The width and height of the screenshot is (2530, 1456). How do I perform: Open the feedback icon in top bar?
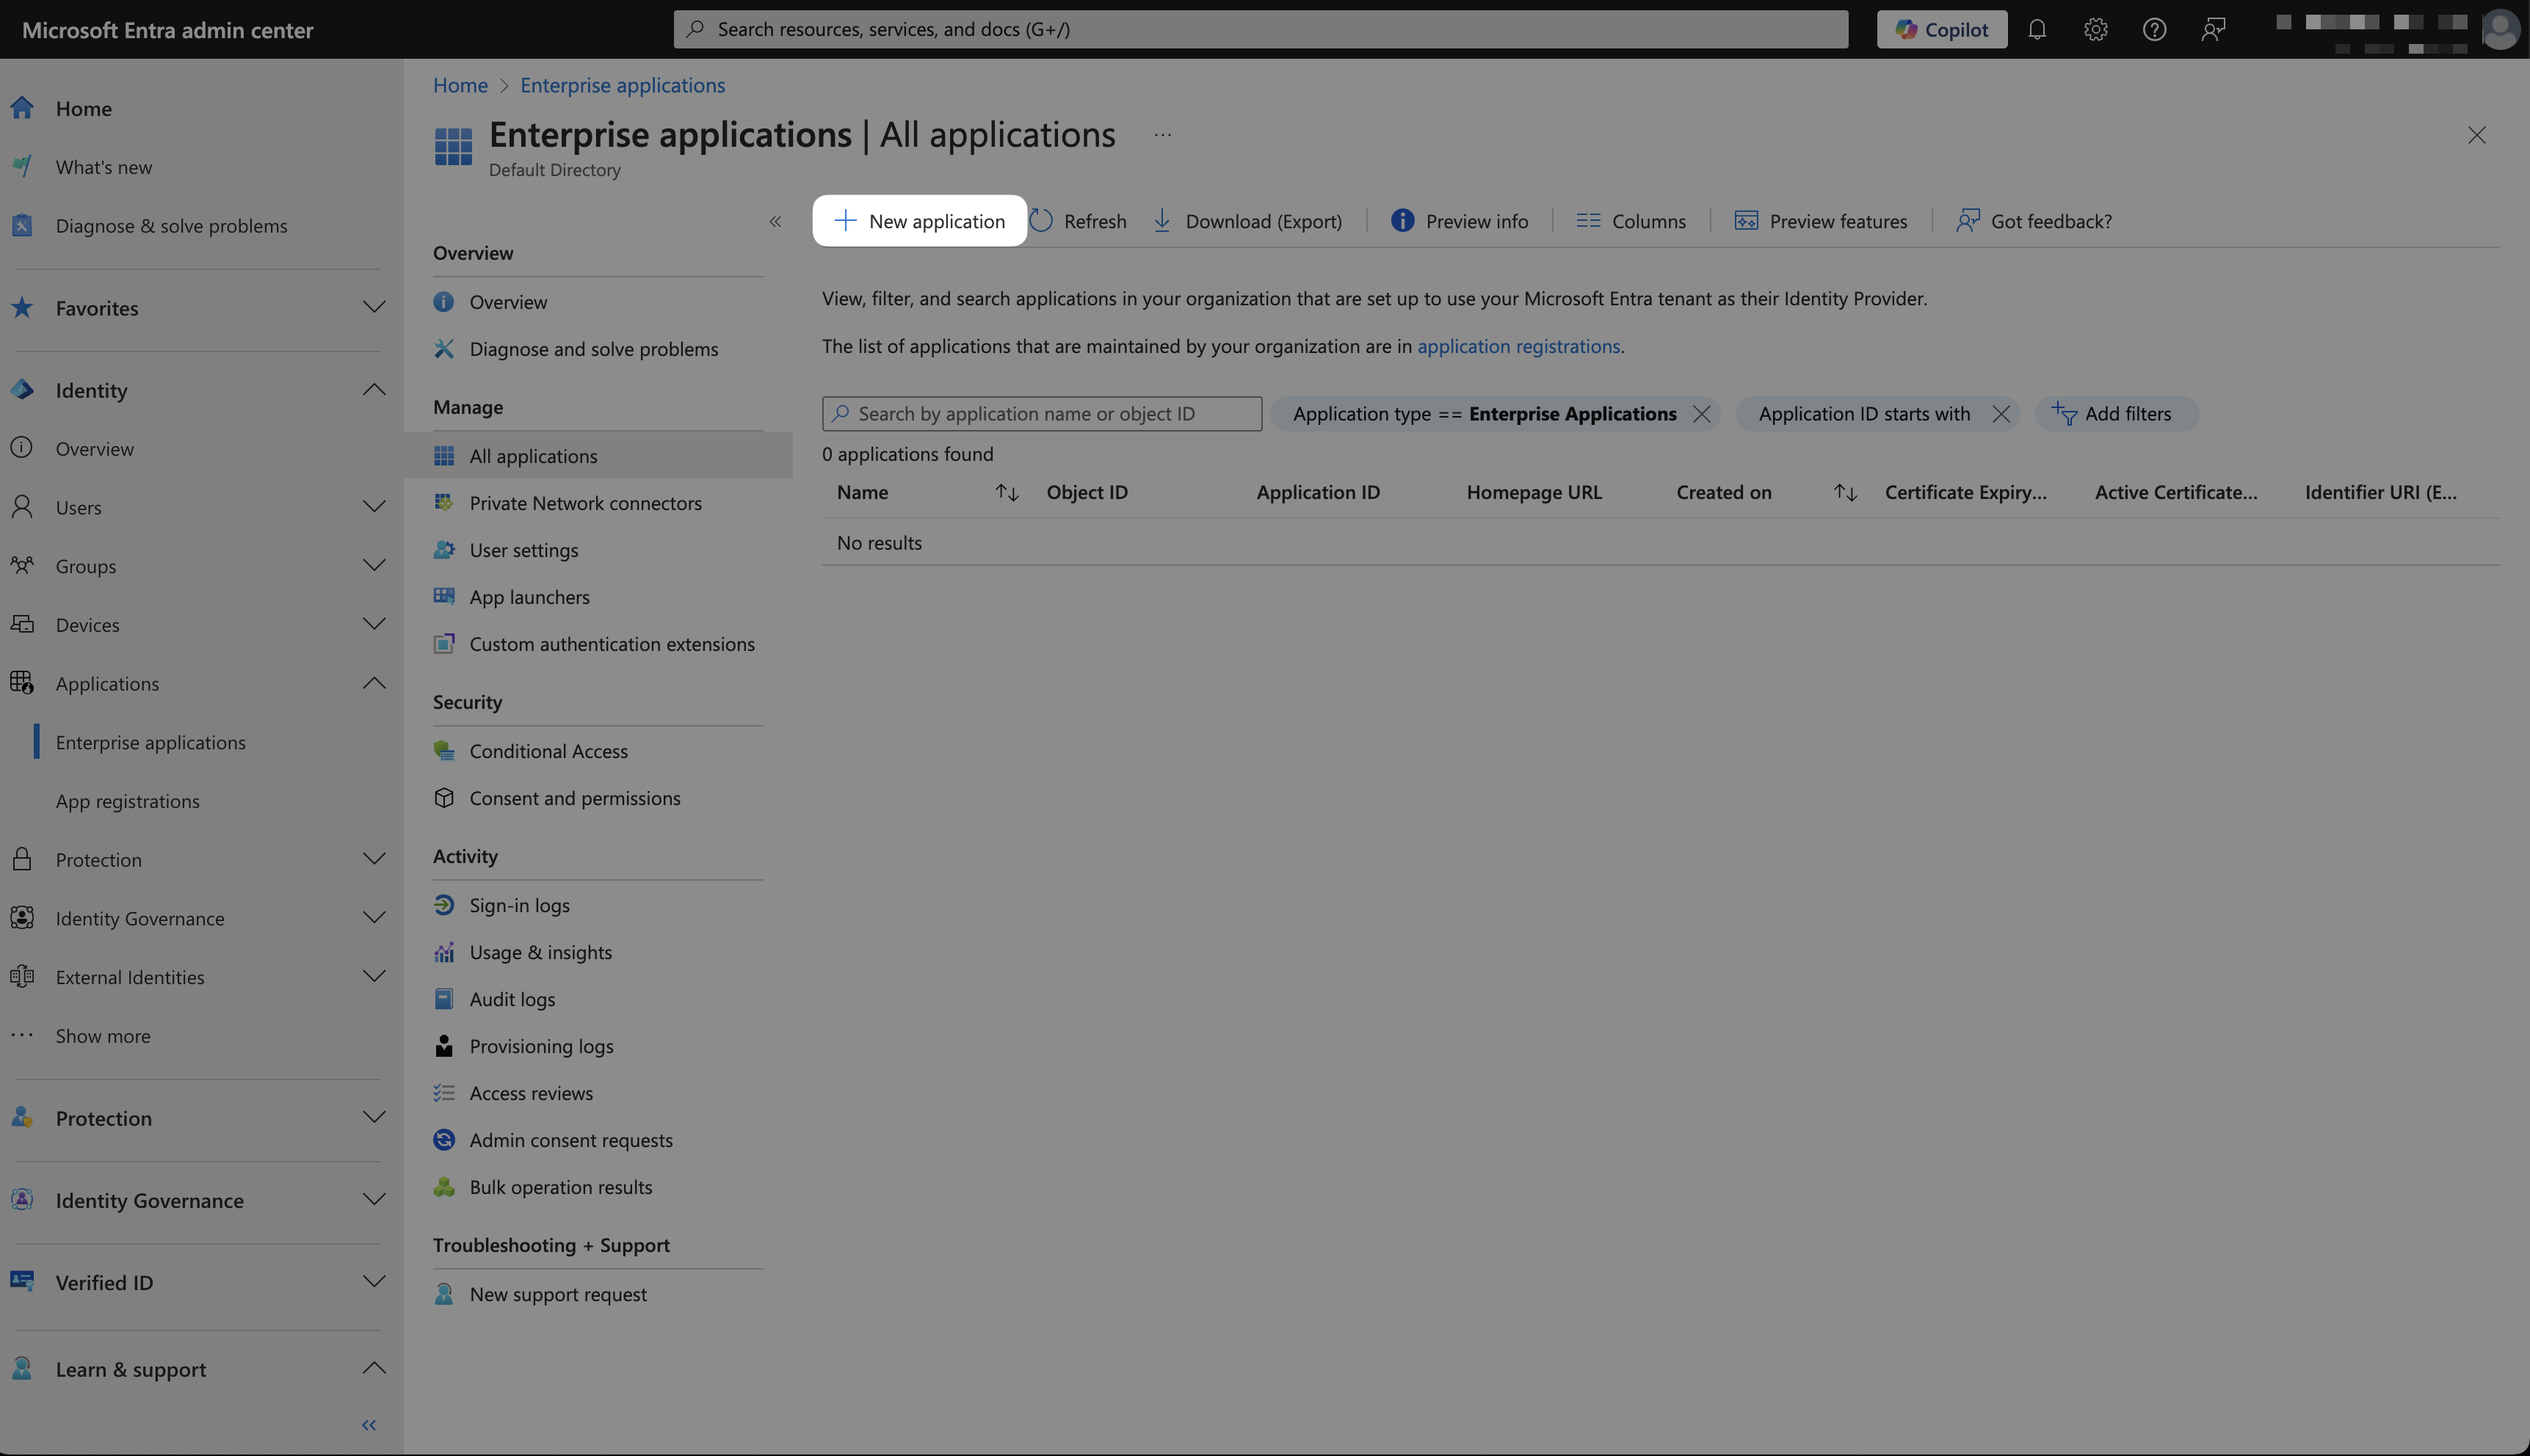[2213, 29]
